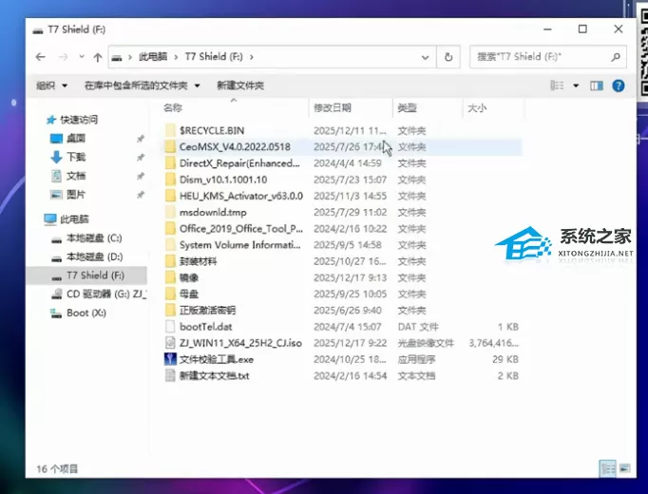This screenshot has height=494, width=648.
Task: Switch to large icons view in status bar
Action: pos(625,468)
